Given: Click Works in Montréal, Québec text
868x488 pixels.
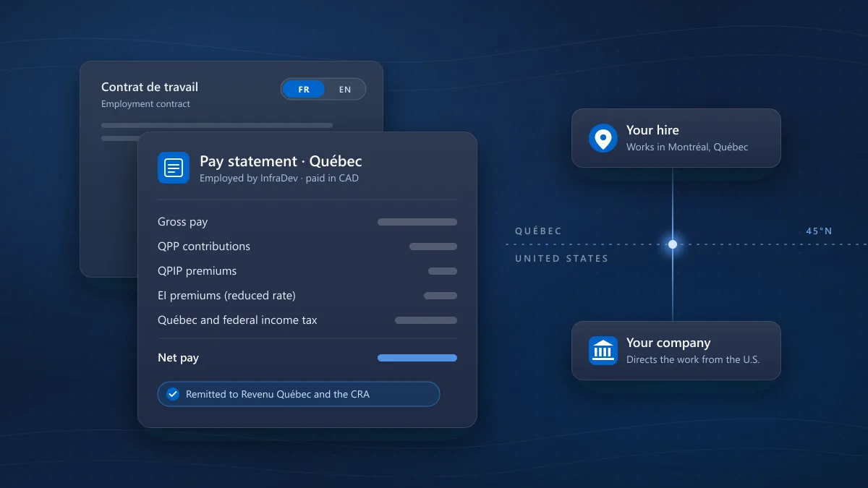Looking at the screenshot, I should click(x=687, y=147).
